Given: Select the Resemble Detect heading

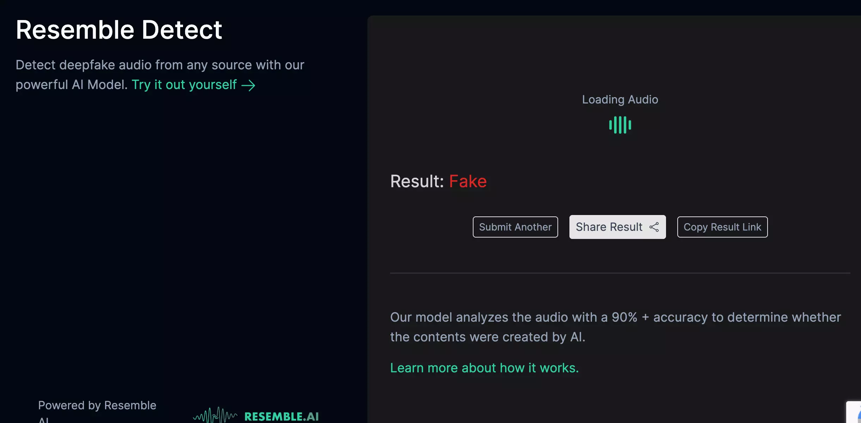Looking at the screenshot, I should (119, 30).
